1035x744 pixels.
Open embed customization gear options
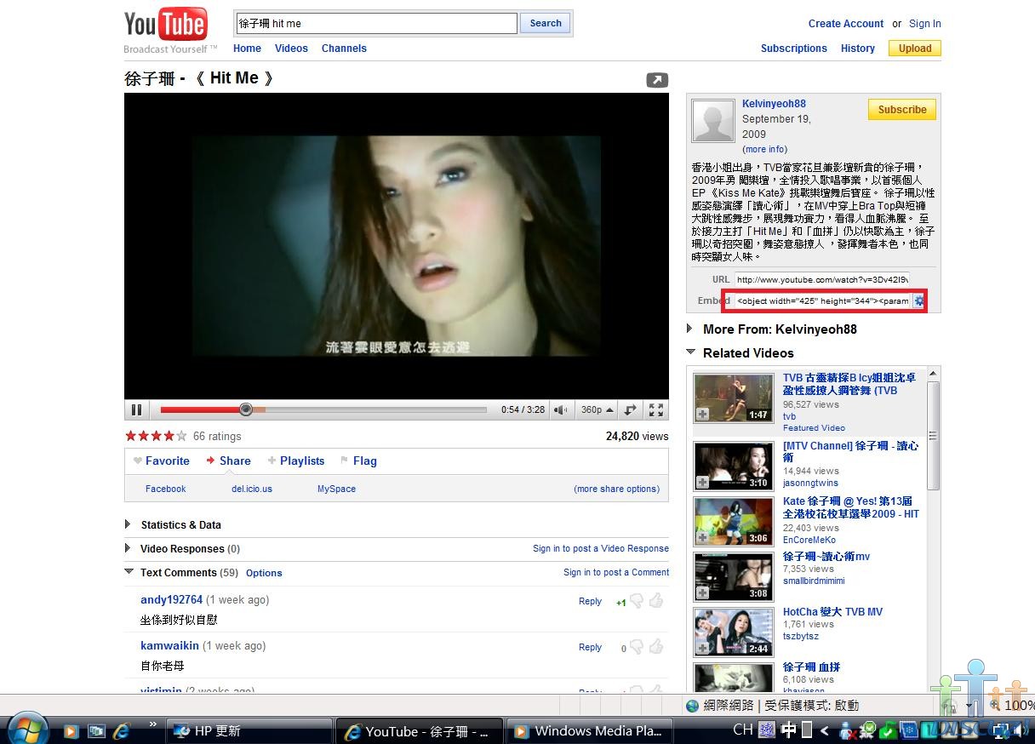919,300
